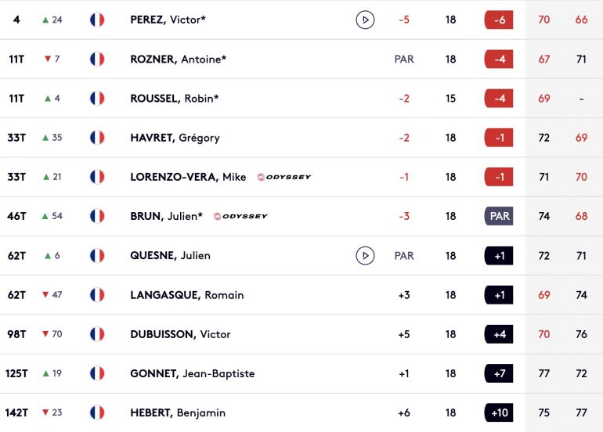Play video highlights for Julien Quesne

(365, 256)
